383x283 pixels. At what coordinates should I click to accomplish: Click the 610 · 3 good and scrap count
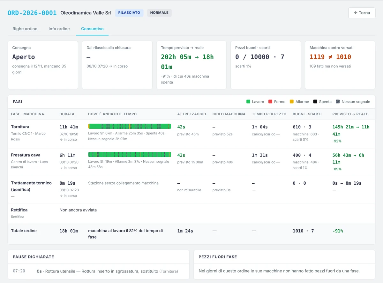pos(302,127)
